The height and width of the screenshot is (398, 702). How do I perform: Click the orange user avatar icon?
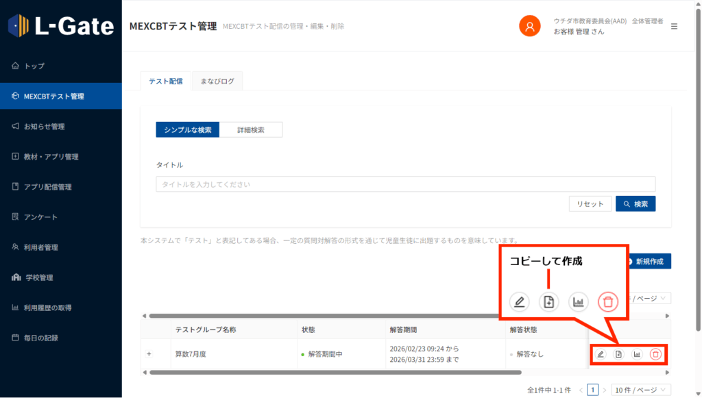pos(529,26)
